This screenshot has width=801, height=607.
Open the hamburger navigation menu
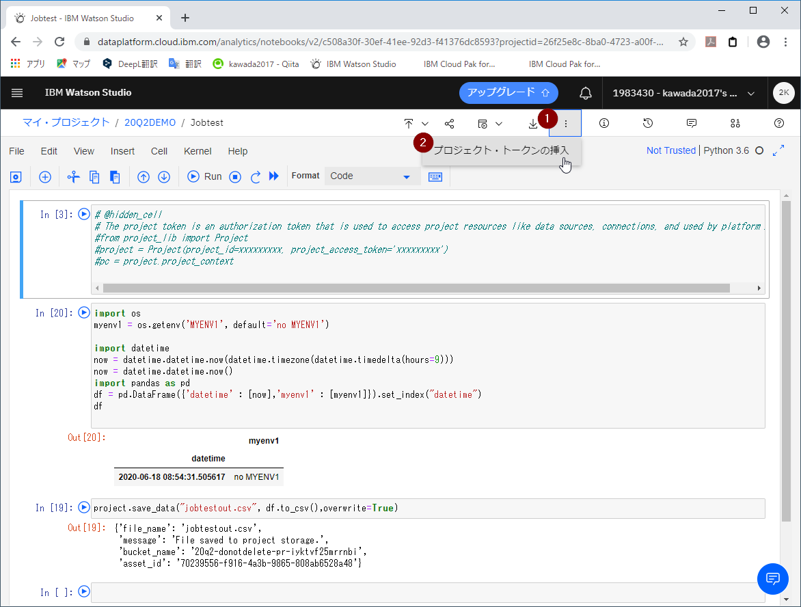click(17, 93)
